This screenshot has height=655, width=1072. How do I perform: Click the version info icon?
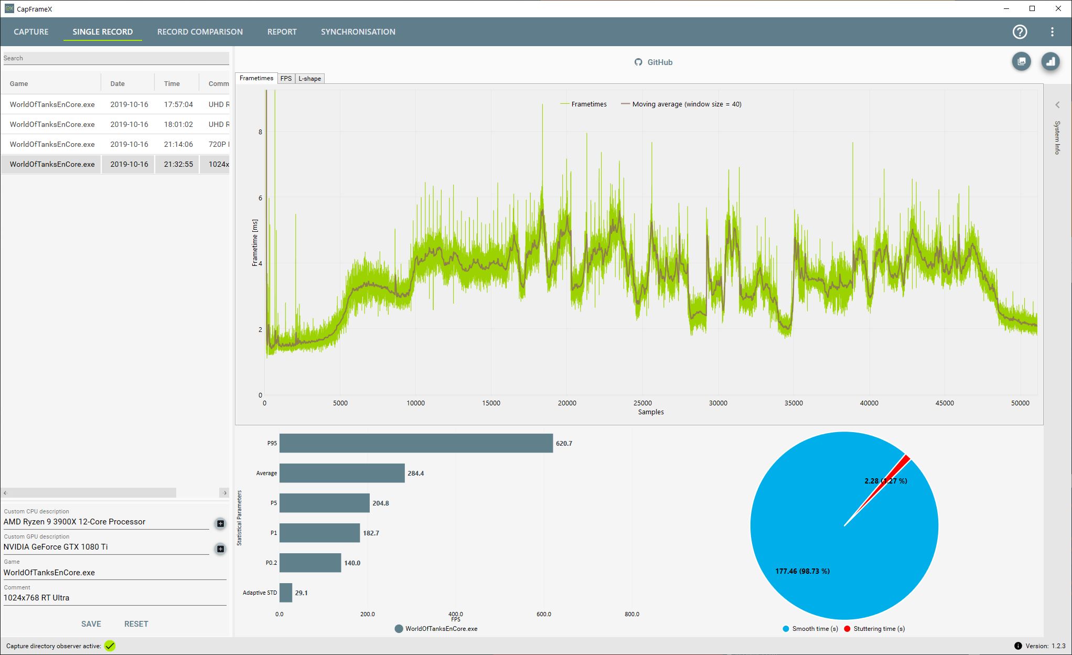(1017, 646)
